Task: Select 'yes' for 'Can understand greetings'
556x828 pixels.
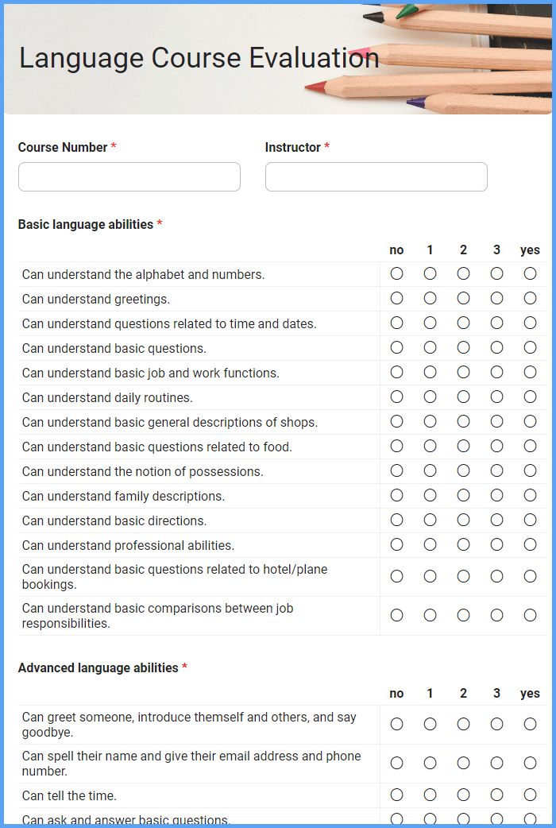Action: coord(530,299)
